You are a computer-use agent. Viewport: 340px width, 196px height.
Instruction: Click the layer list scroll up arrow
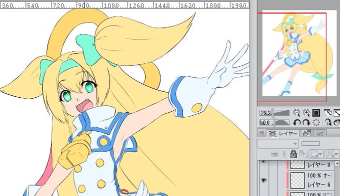tap(337, 164)
